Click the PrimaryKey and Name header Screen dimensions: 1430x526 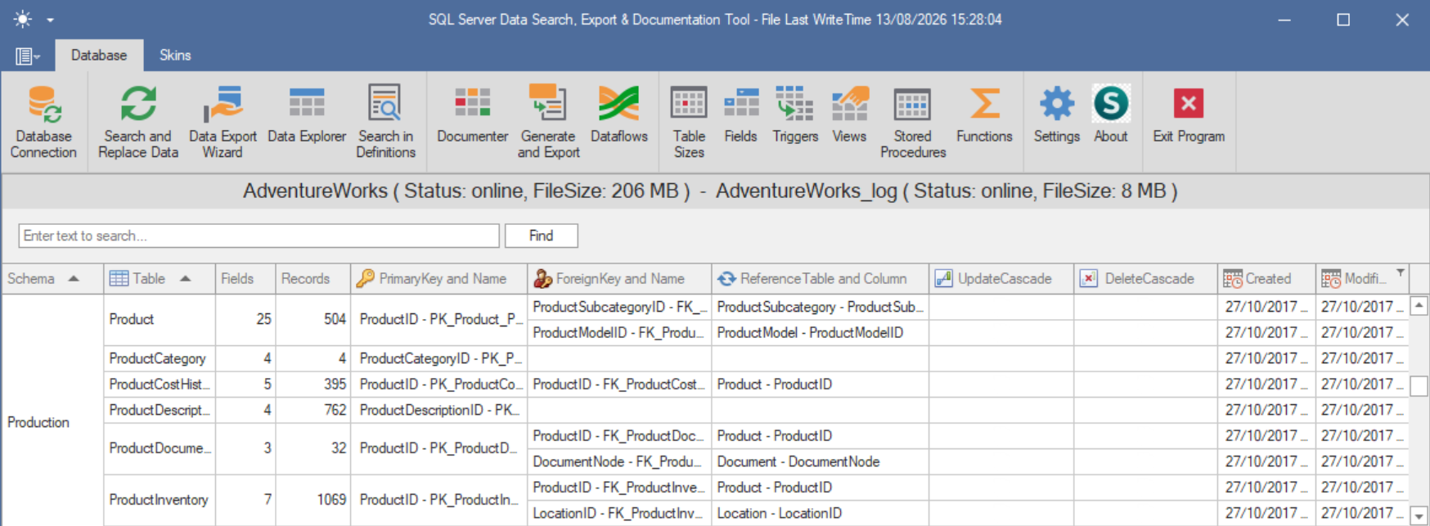coord(439,279)
